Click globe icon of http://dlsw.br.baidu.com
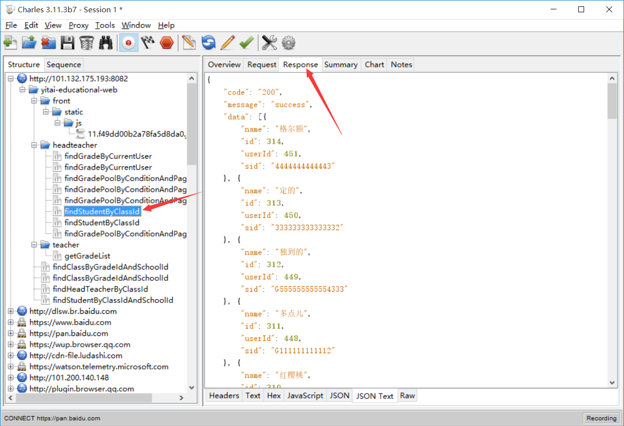624x426 pixels. [x=22, y=311]
